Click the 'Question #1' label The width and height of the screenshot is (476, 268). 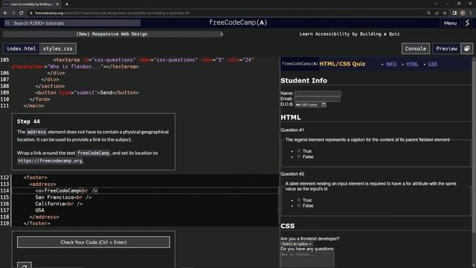pyautogui.click(x=292, y=130)
